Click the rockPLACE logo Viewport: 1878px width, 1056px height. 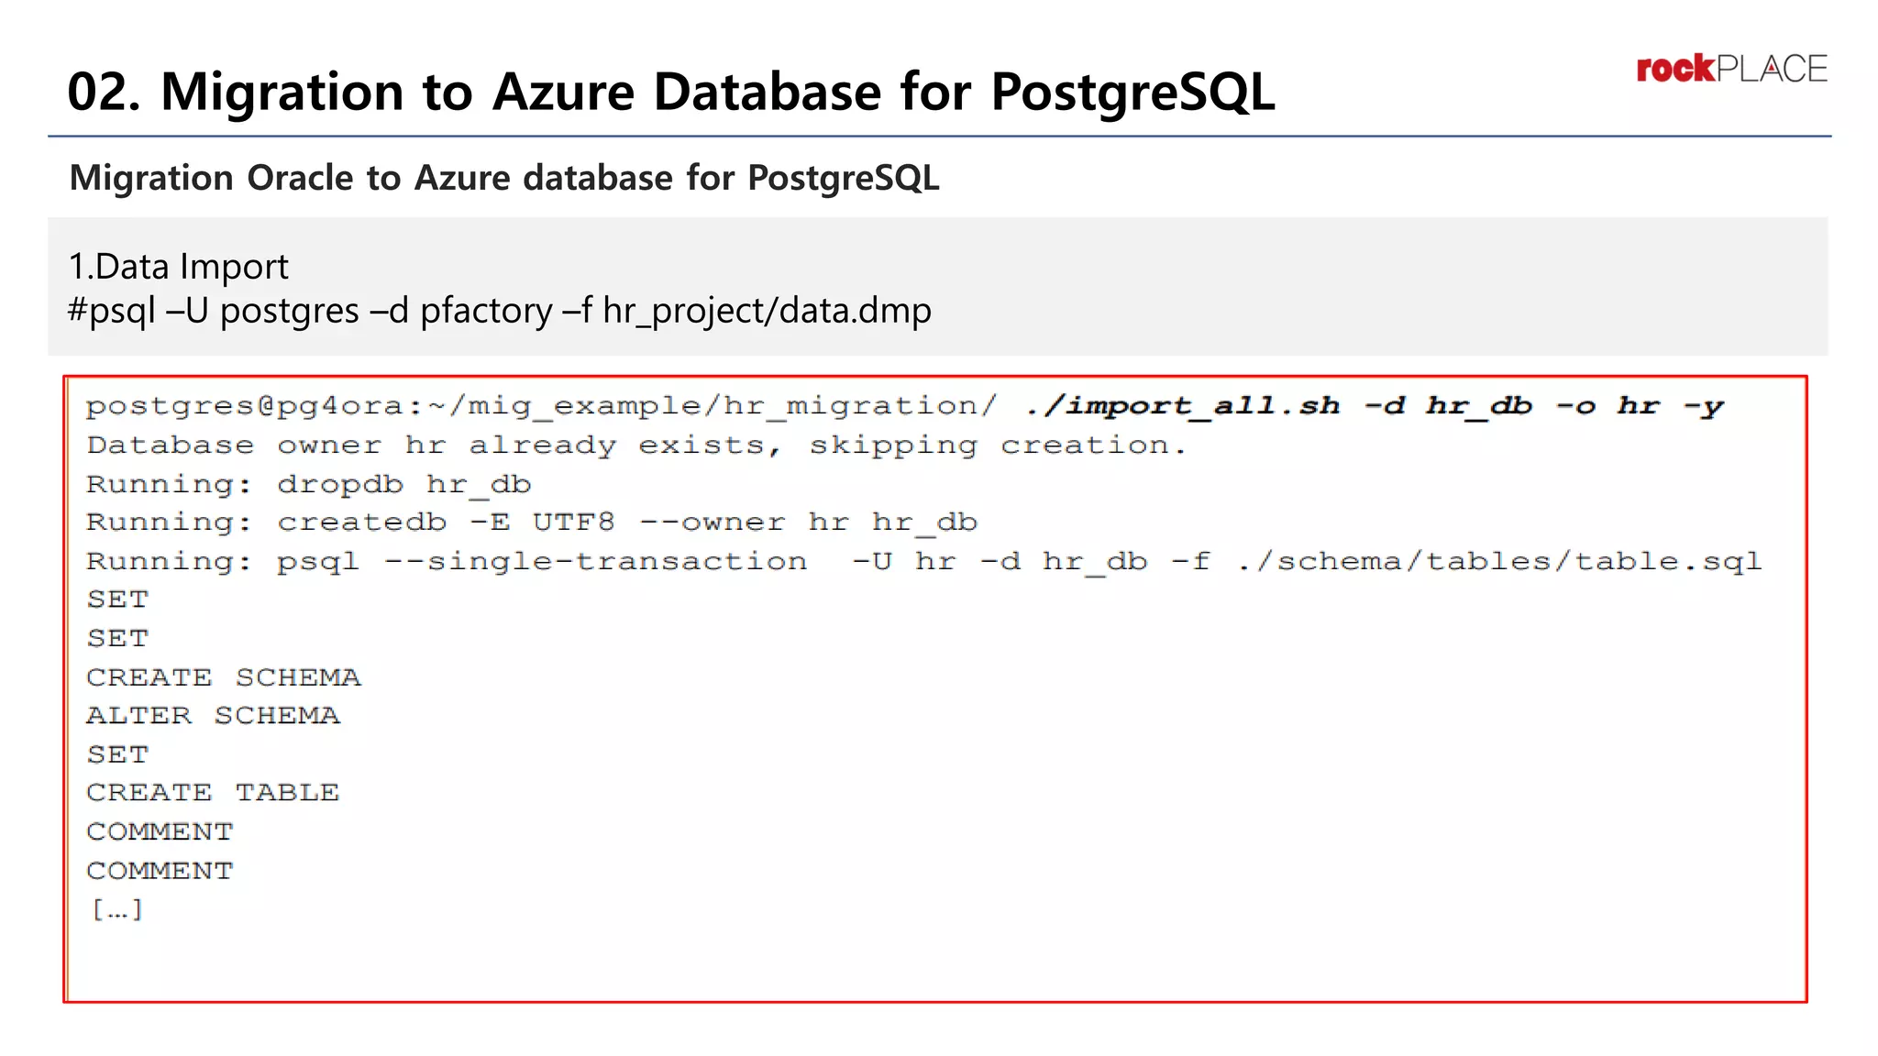[1731, 69]
